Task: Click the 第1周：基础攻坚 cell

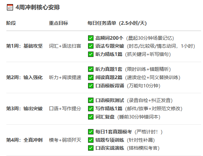Action: [x=24, y=46]
